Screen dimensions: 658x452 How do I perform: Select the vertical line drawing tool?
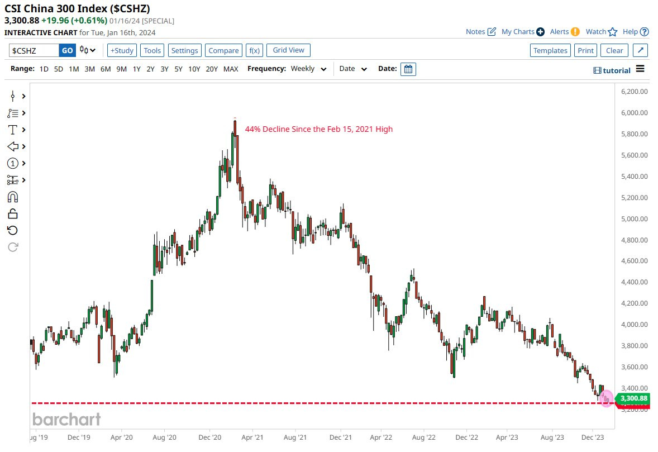(12, 96)
